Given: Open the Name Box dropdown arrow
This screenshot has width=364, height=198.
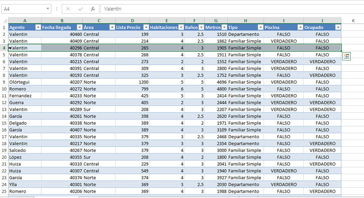Looking at the screenshot, I should pos(48,9).
